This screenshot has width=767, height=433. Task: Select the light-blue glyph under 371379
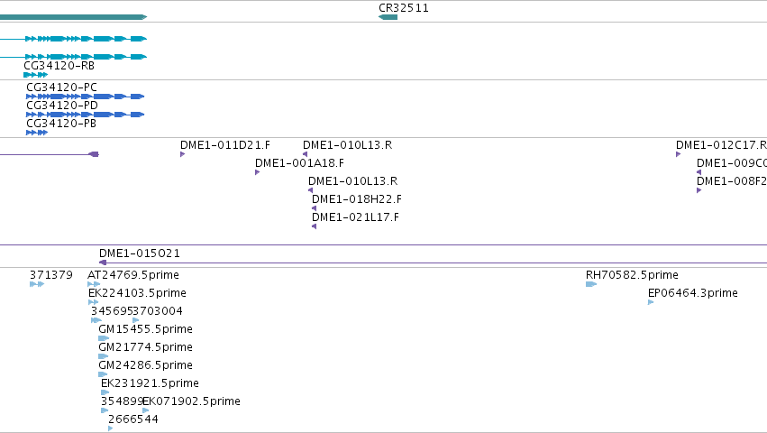[37, 284]
